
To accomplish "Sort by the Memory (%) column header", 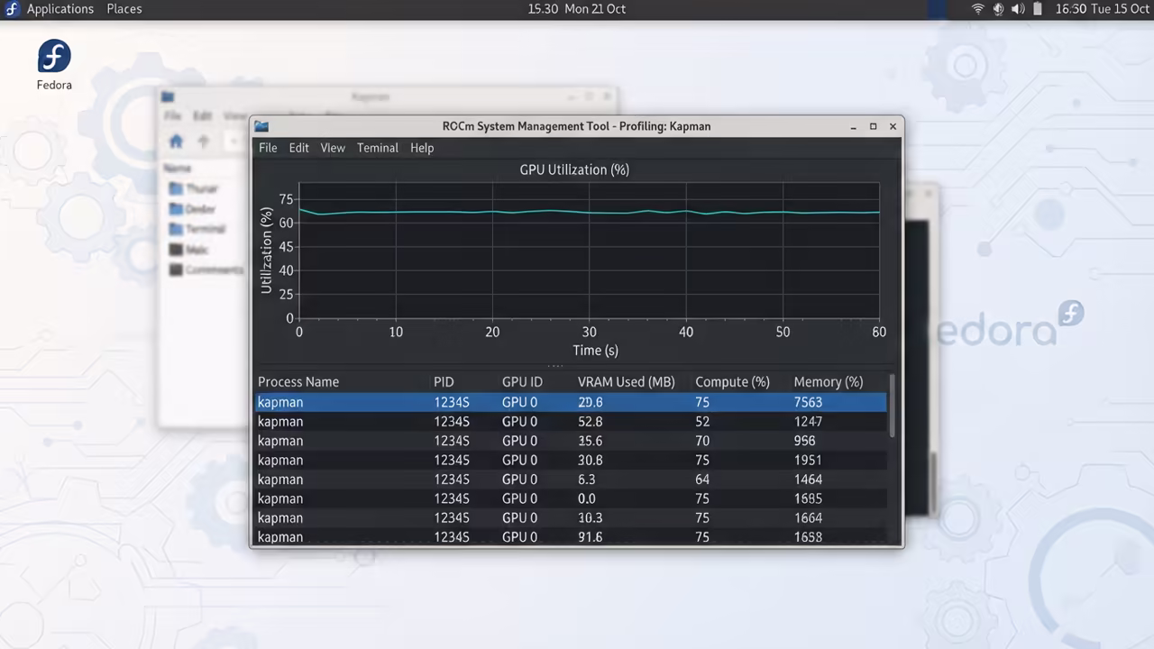I will [829, 382].
